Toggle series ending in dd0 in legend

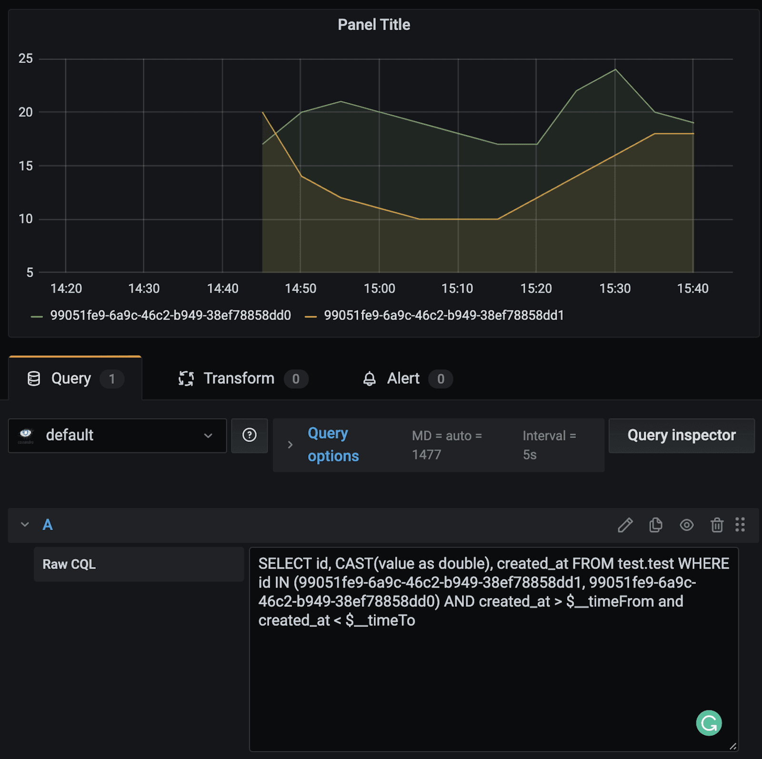(170, 315)
